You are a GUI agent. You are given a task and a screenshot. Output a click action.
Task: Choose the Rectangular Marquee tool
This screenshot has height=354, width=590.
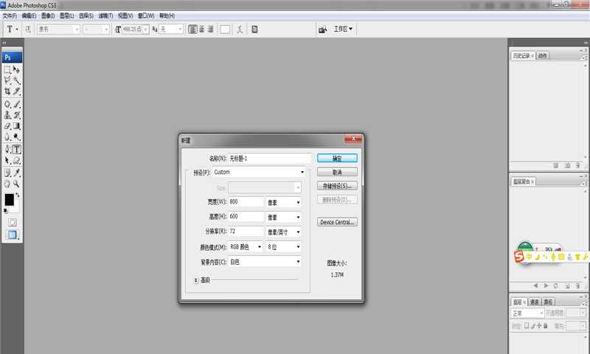pos(7,69)
